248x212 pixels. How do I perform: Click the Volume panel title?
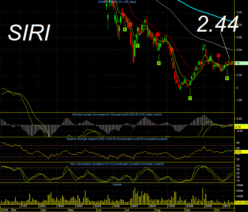pyautogui.click(x=117, y=185)
